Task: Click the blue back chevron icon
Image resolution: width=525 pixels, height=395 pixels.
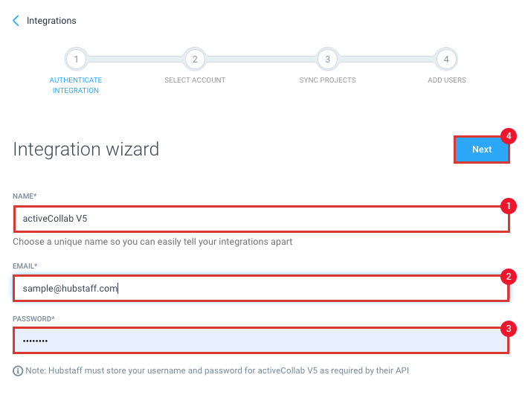Action: (x=16, y=21)
